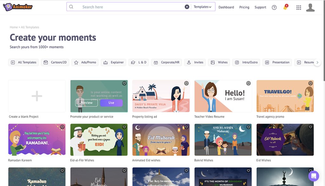Favorite the Property listing ad template
The image size is (325, 186).
tap(186, 83)
